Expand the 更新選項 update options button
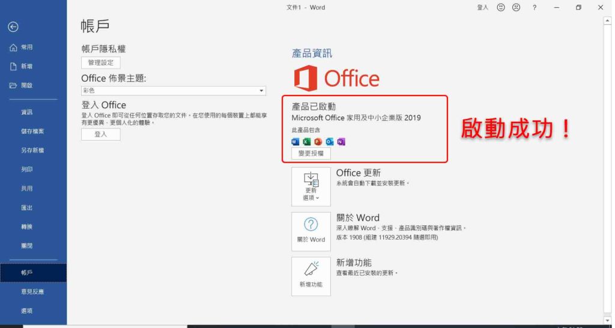This screenshot has height=328, width=615. point(311,187)
